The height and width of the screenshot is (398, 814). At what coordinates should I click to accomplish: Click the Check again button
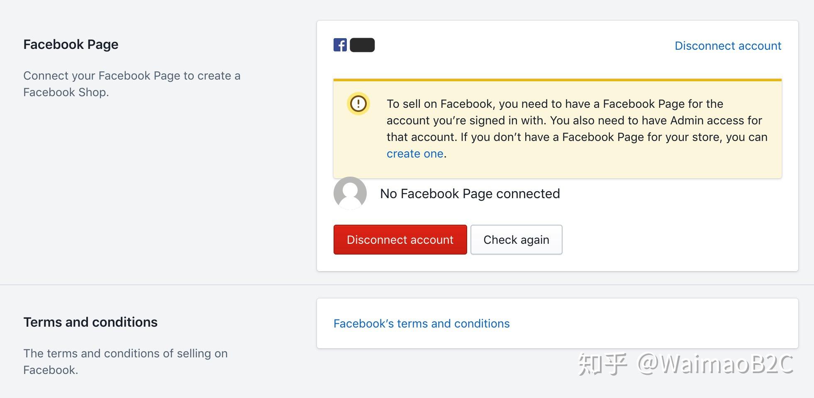[x=517, y=240]
